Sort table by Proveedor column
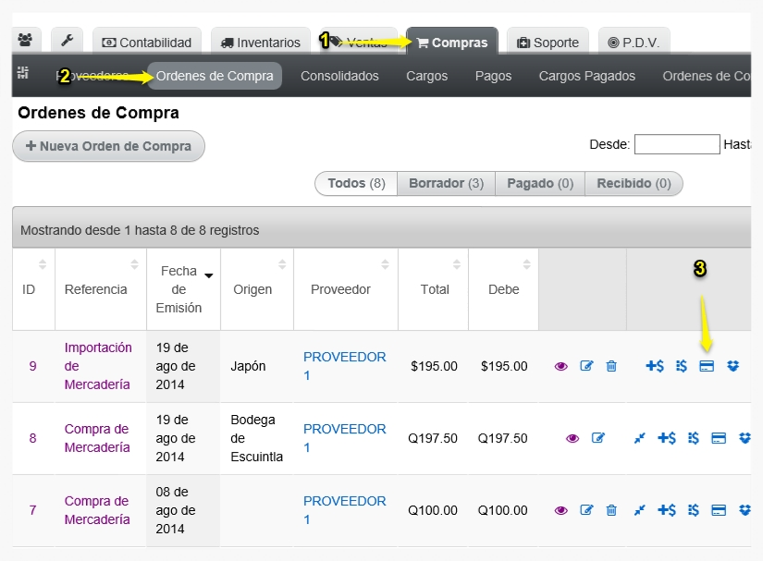Screen dimensions: 763x561 346,289
